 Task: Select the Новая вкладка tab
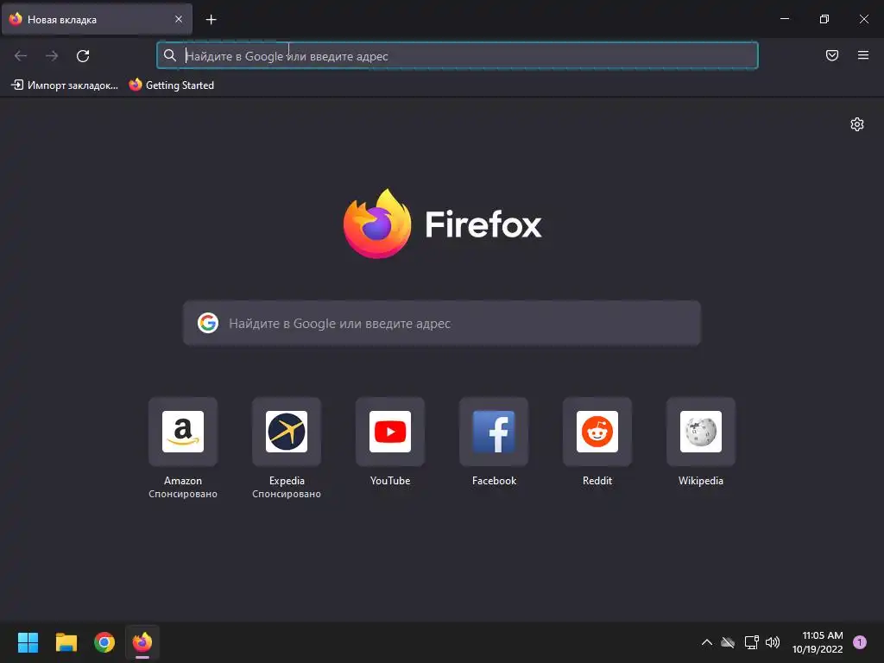pos(97,19)
